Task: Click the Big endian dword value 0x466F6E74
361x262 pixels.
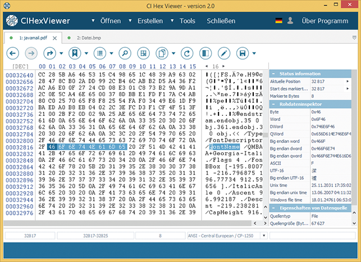Action: coord(323,148)
